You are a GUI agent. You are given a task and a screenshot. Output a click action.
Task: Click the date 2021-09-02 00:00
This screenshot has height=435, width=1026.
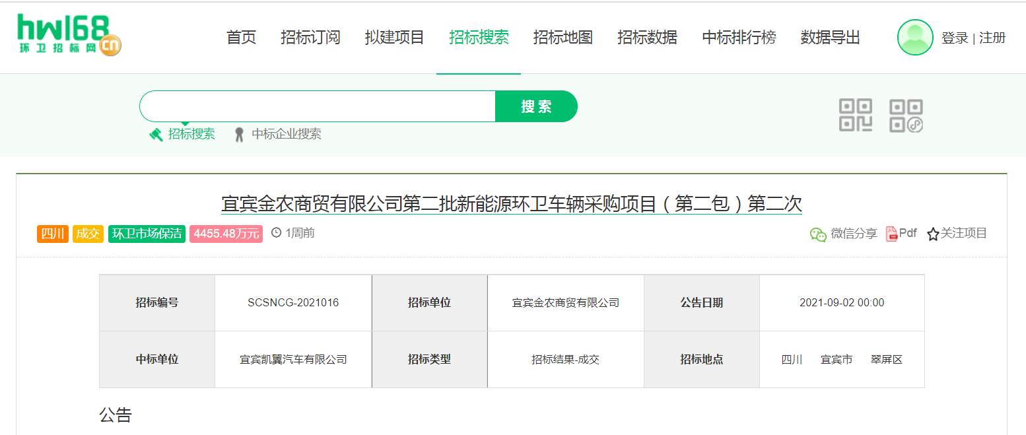[842, 303]
